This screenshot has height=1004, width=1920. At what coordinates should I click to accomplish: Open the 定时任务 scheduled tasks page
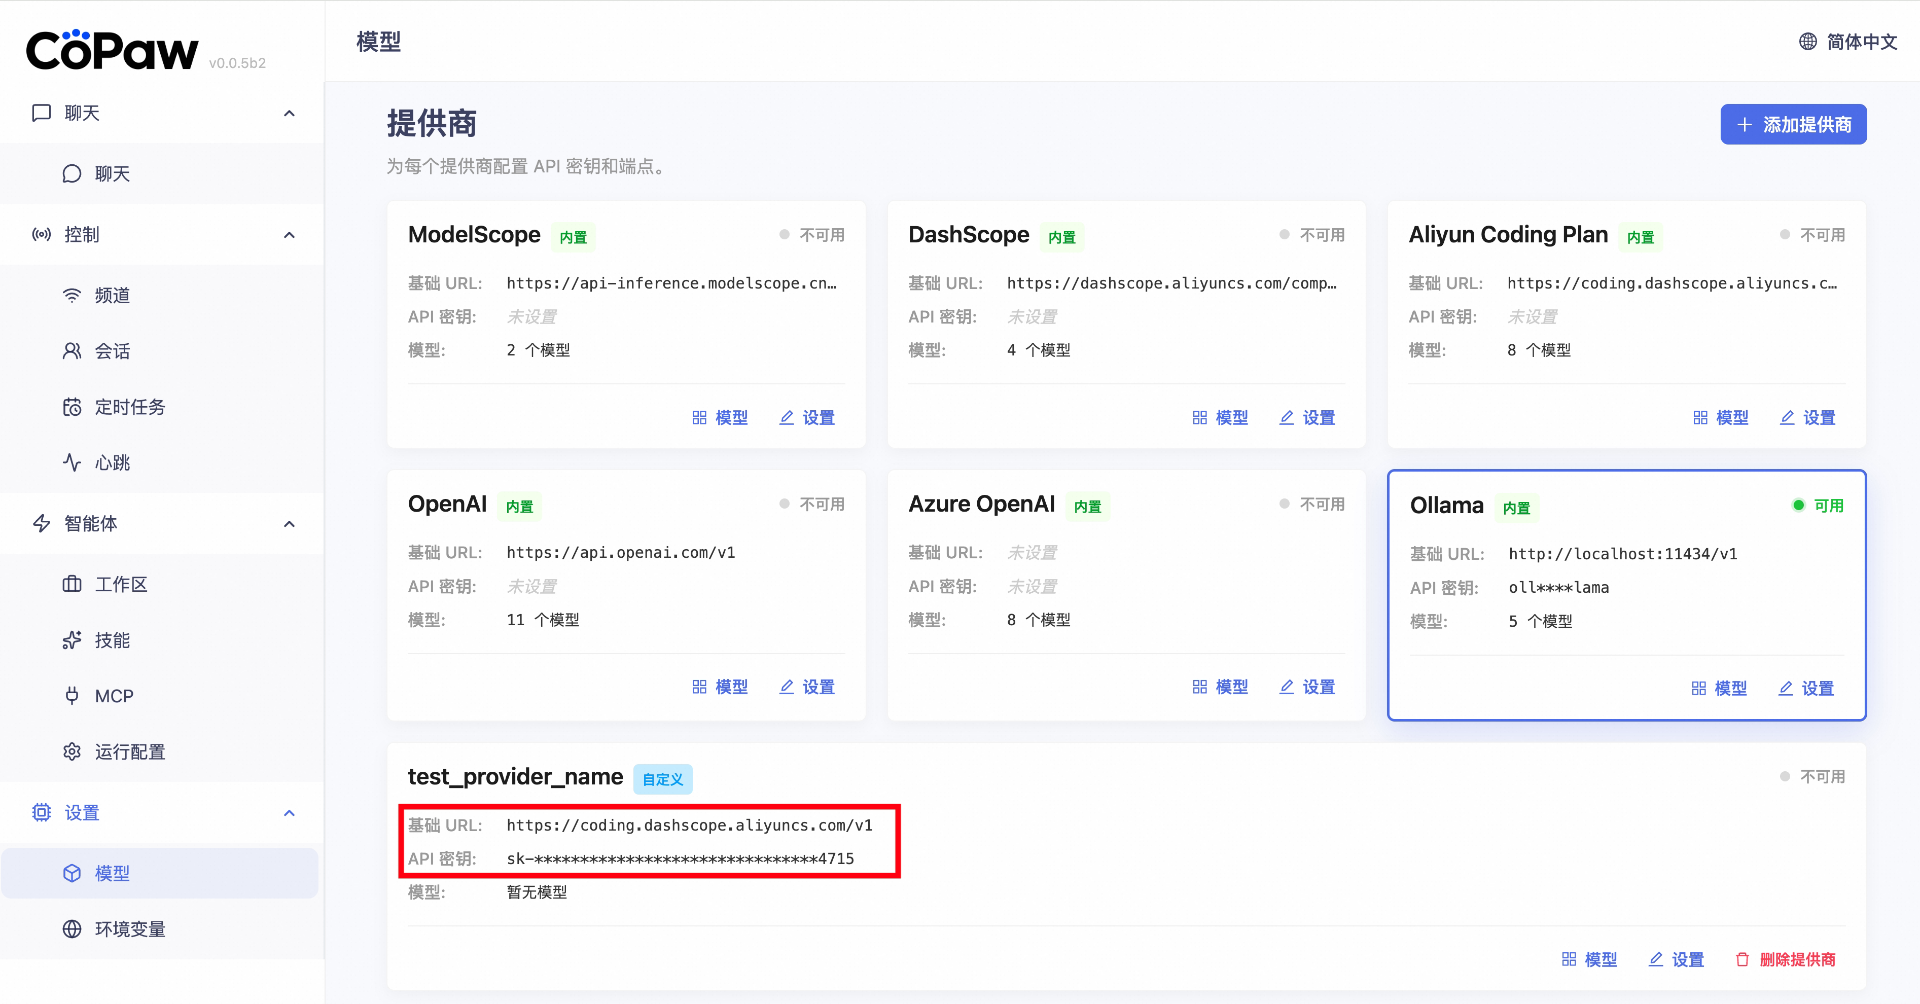pos(129,407)
